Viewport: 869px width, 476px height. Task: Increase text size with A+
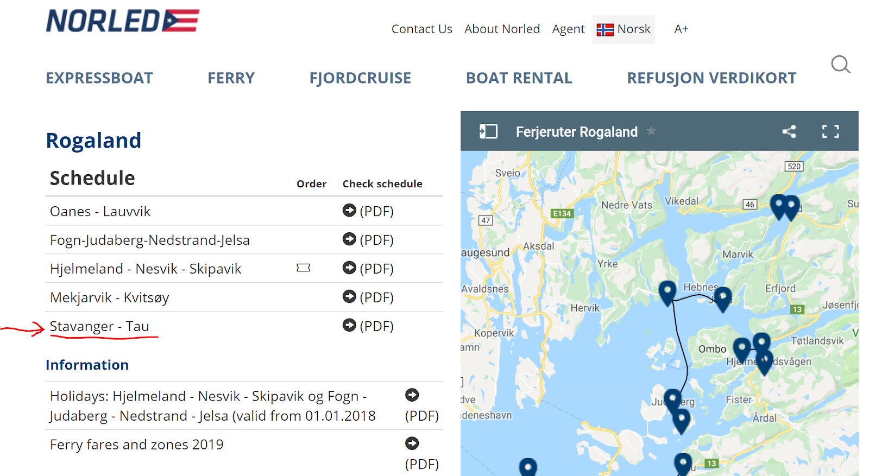coord(681,29)
